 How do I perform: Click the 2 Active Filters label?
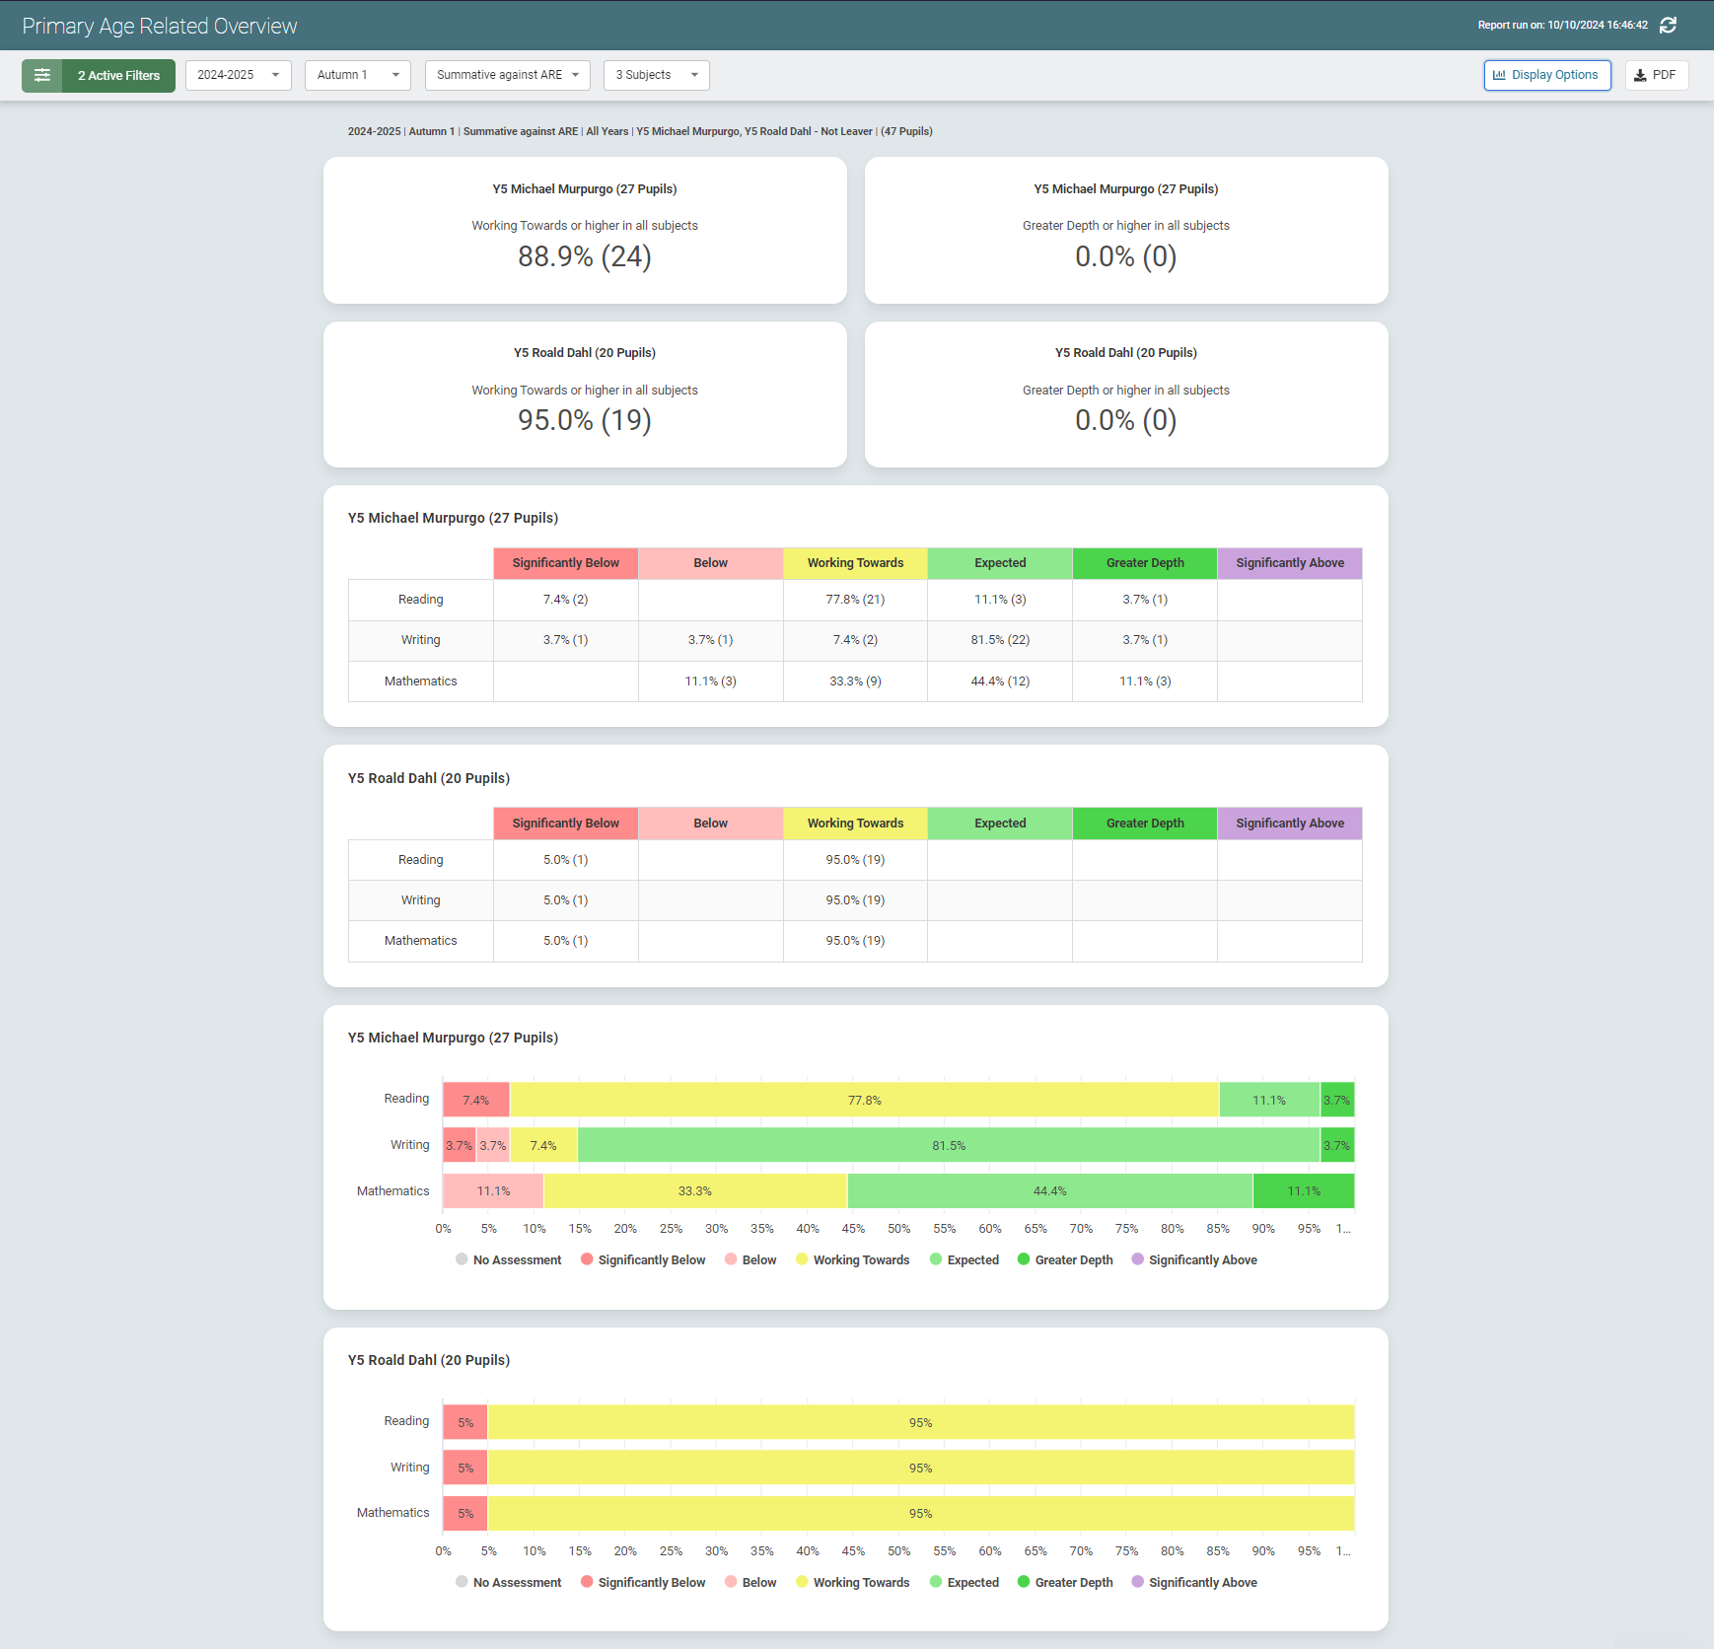coord(118,75)
